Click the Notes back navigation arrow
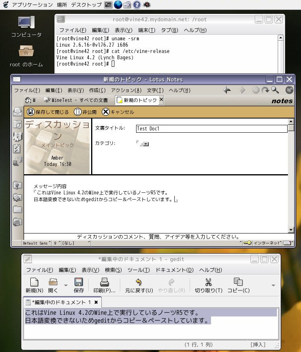 [x=227, y=90]
